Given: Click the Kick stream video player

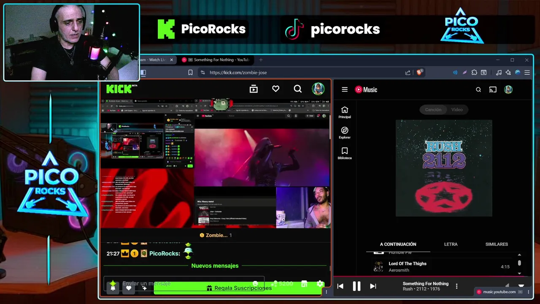Looking at the screenshot, I should pyautogui.click(x=215, y=164).
